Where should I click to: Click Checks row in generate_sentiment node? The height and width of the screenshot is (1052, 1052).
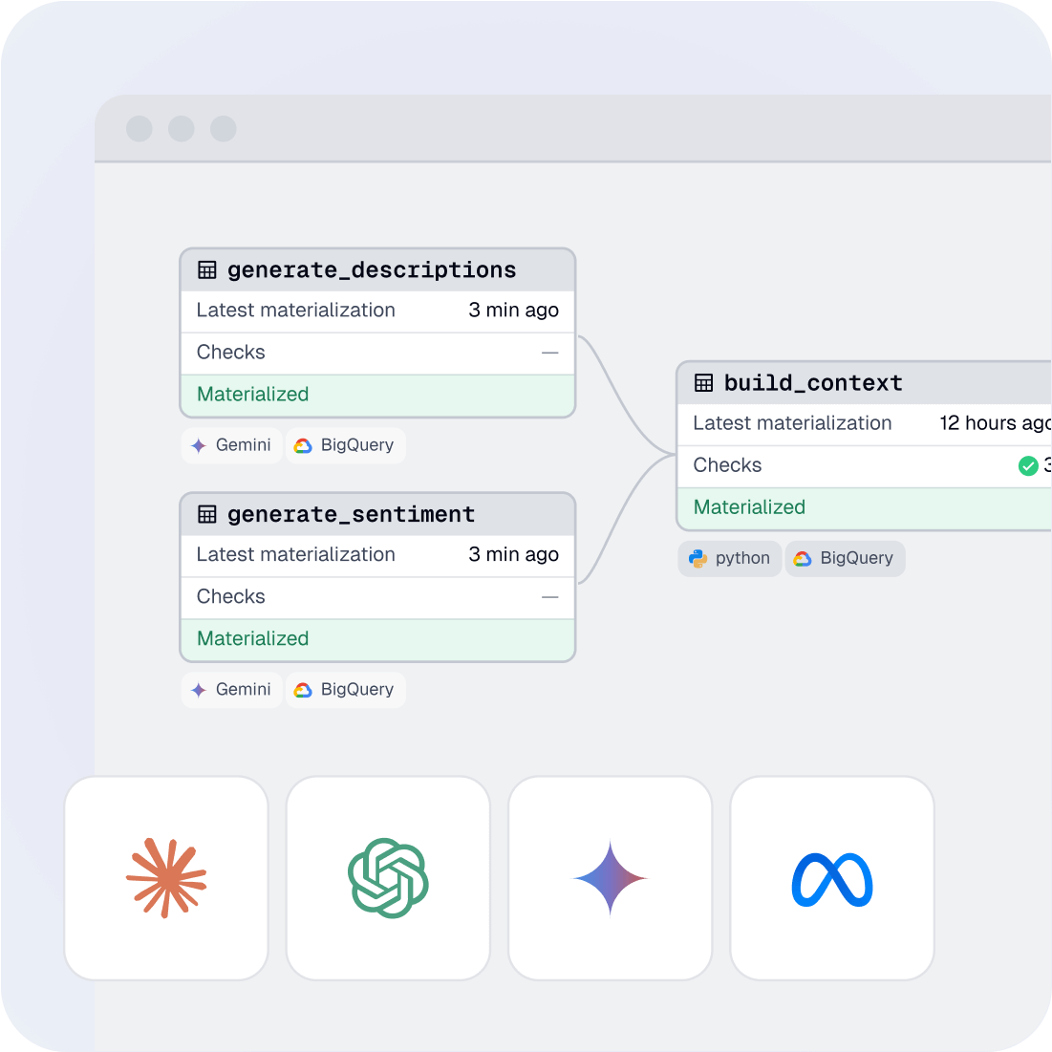(377, 597)
